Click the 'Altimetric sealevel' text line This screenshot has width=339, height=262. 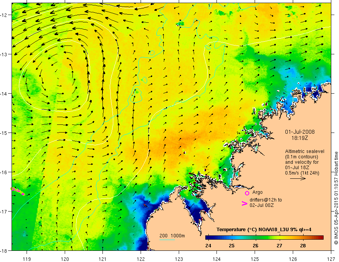305,151
